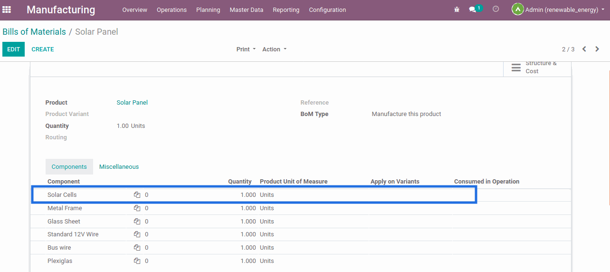This screenshot has height=272, width=610.
Task: Click the activities clock icon
Action: [496, 9]
